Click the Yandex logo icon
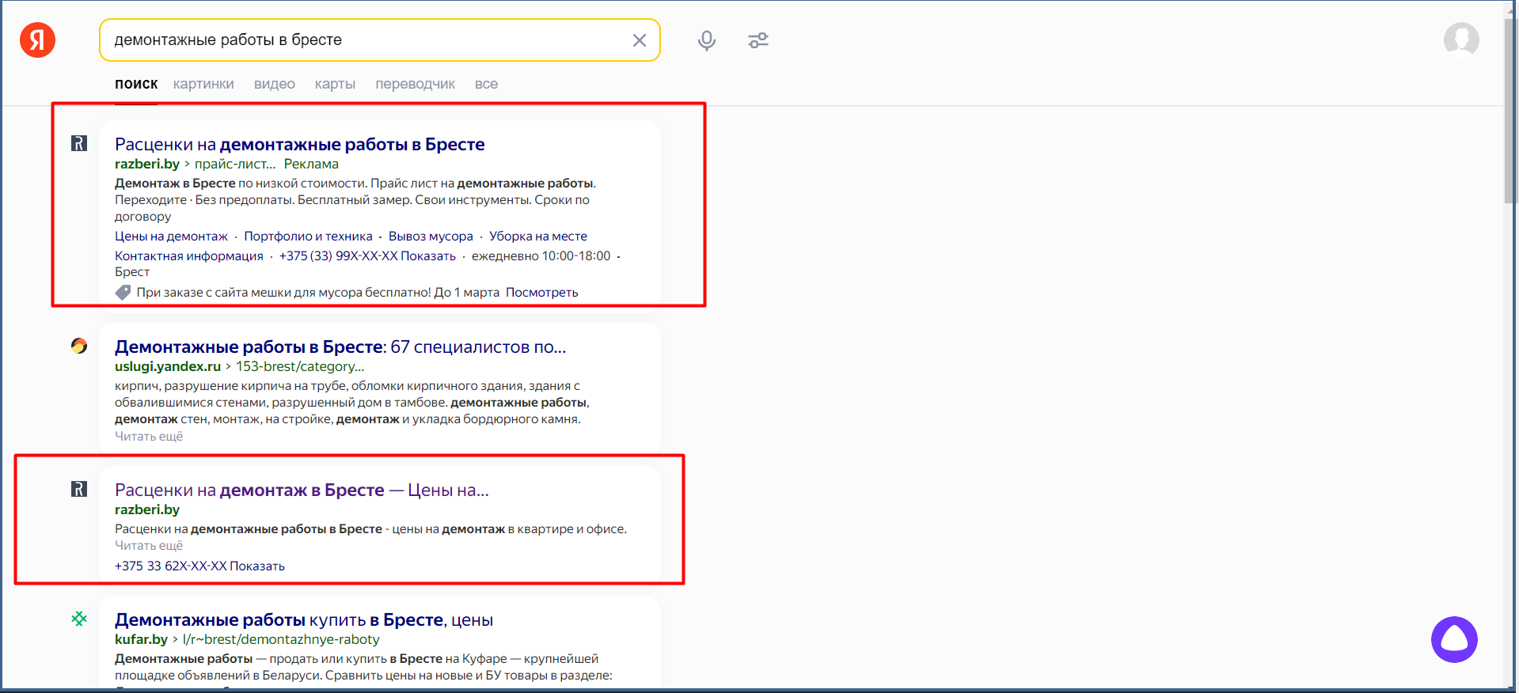This screenshot has height=693, width=1519. click(x=37, y=40)
